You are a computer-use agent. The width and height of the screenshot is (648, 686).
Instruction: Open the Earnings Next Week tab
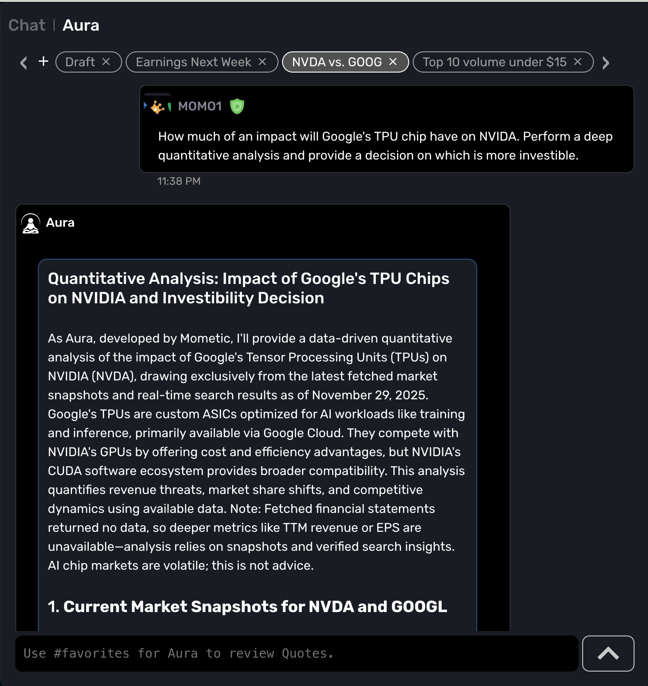(193, 62)
